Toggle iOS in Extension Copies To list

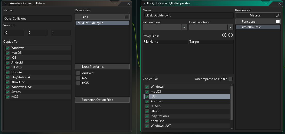(7, 58)
